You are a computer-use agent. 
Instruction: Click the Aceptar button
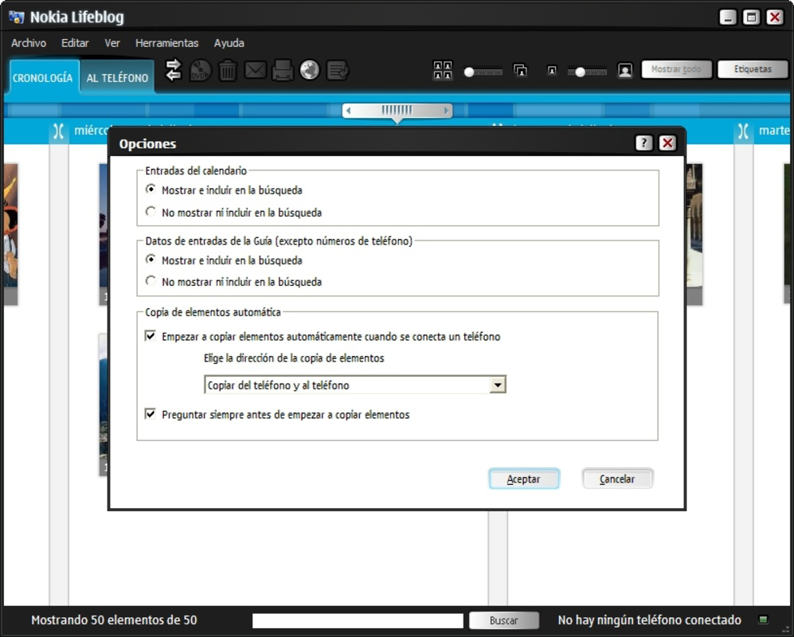point(524,479)
